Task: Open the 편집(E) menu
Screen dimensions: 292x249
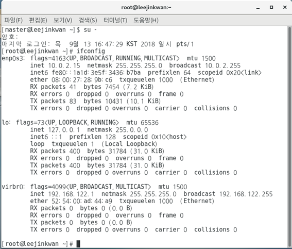Action: 38,20
